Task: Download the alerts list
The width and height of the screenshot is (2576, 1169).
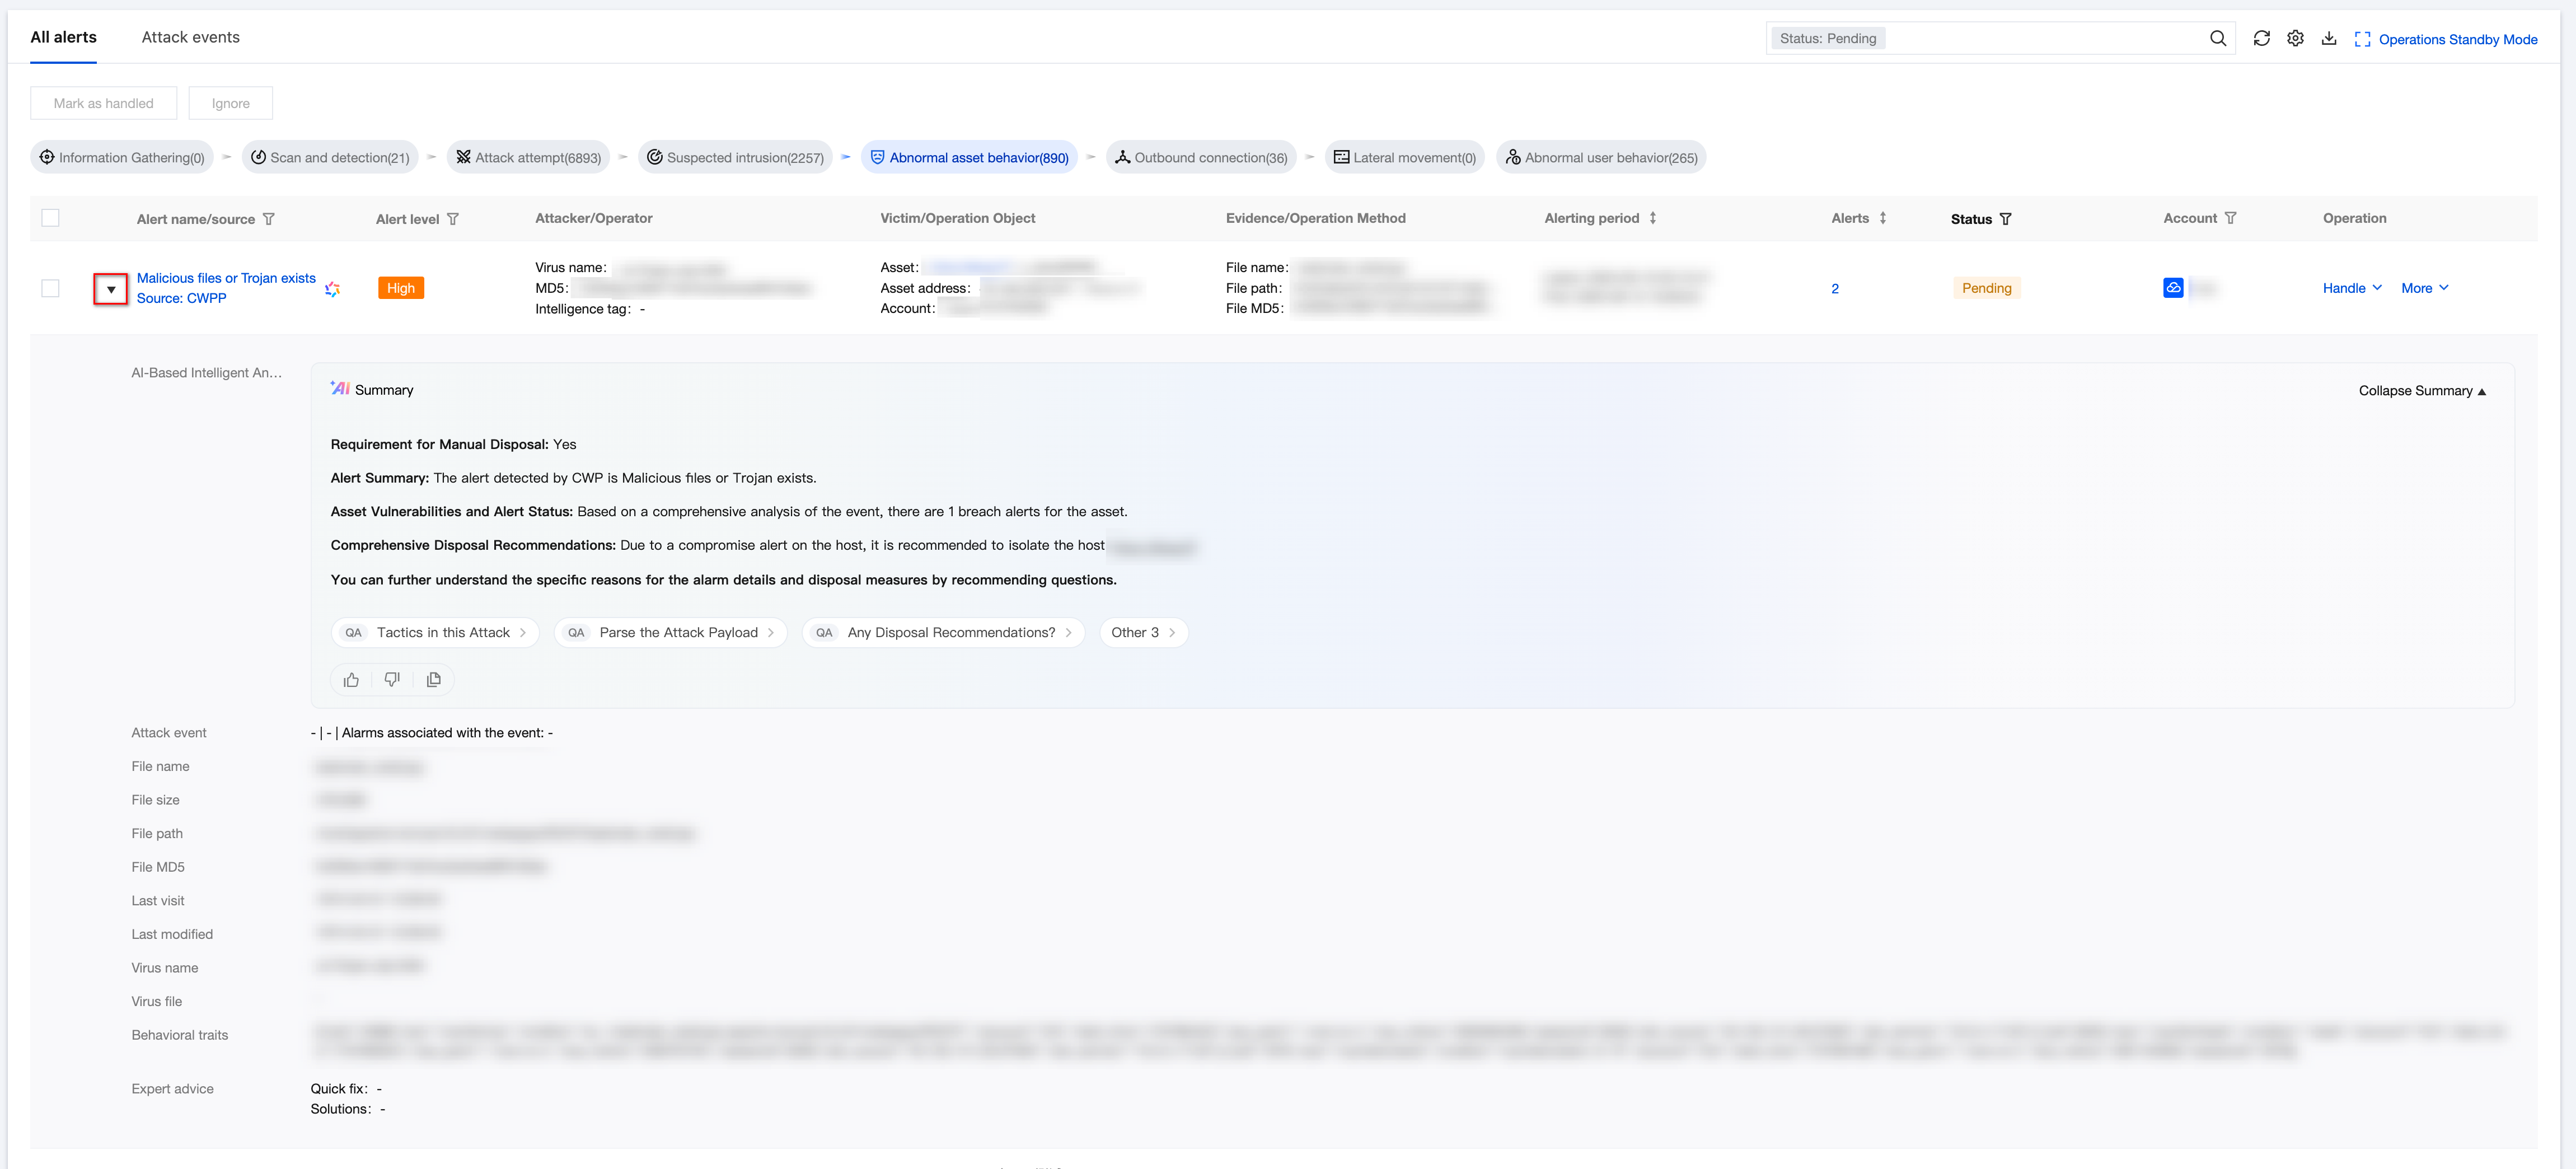Action: tap(2329, 38)
